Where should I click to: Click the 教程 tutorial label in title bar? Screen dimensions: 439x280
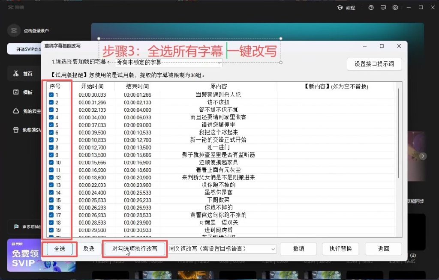351,8
